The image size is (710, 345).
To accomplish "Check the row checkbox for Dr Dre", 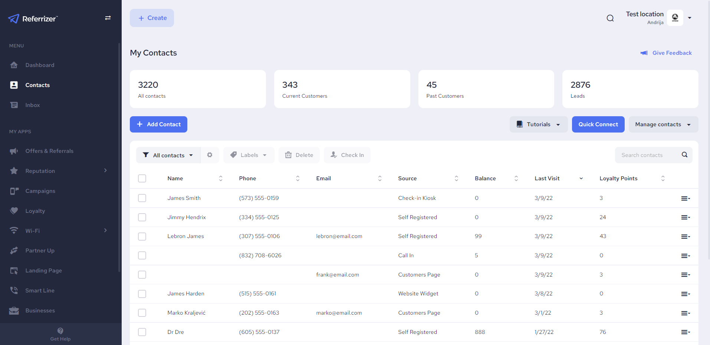I will (x=142, y=332).
